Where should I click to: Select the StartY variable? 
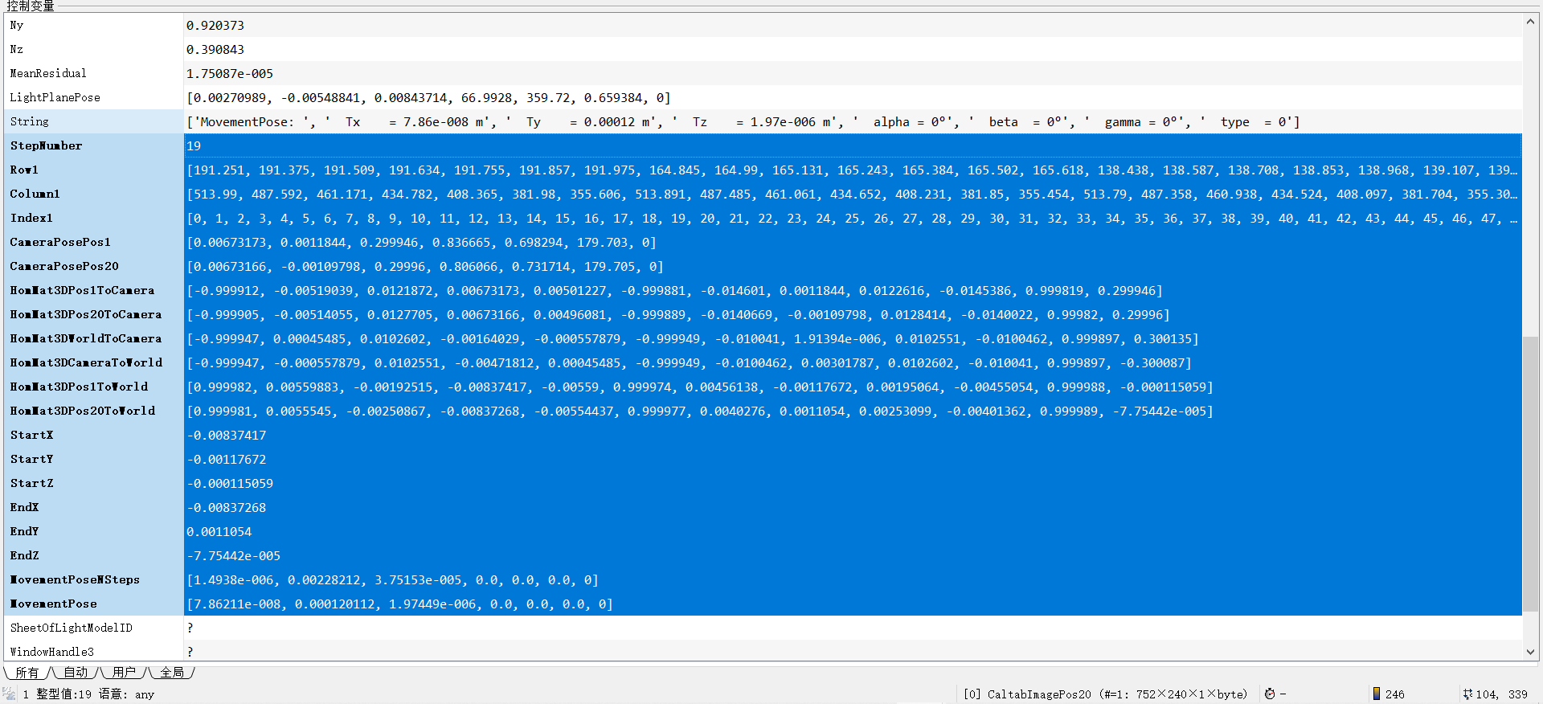[x=31, y=459]
